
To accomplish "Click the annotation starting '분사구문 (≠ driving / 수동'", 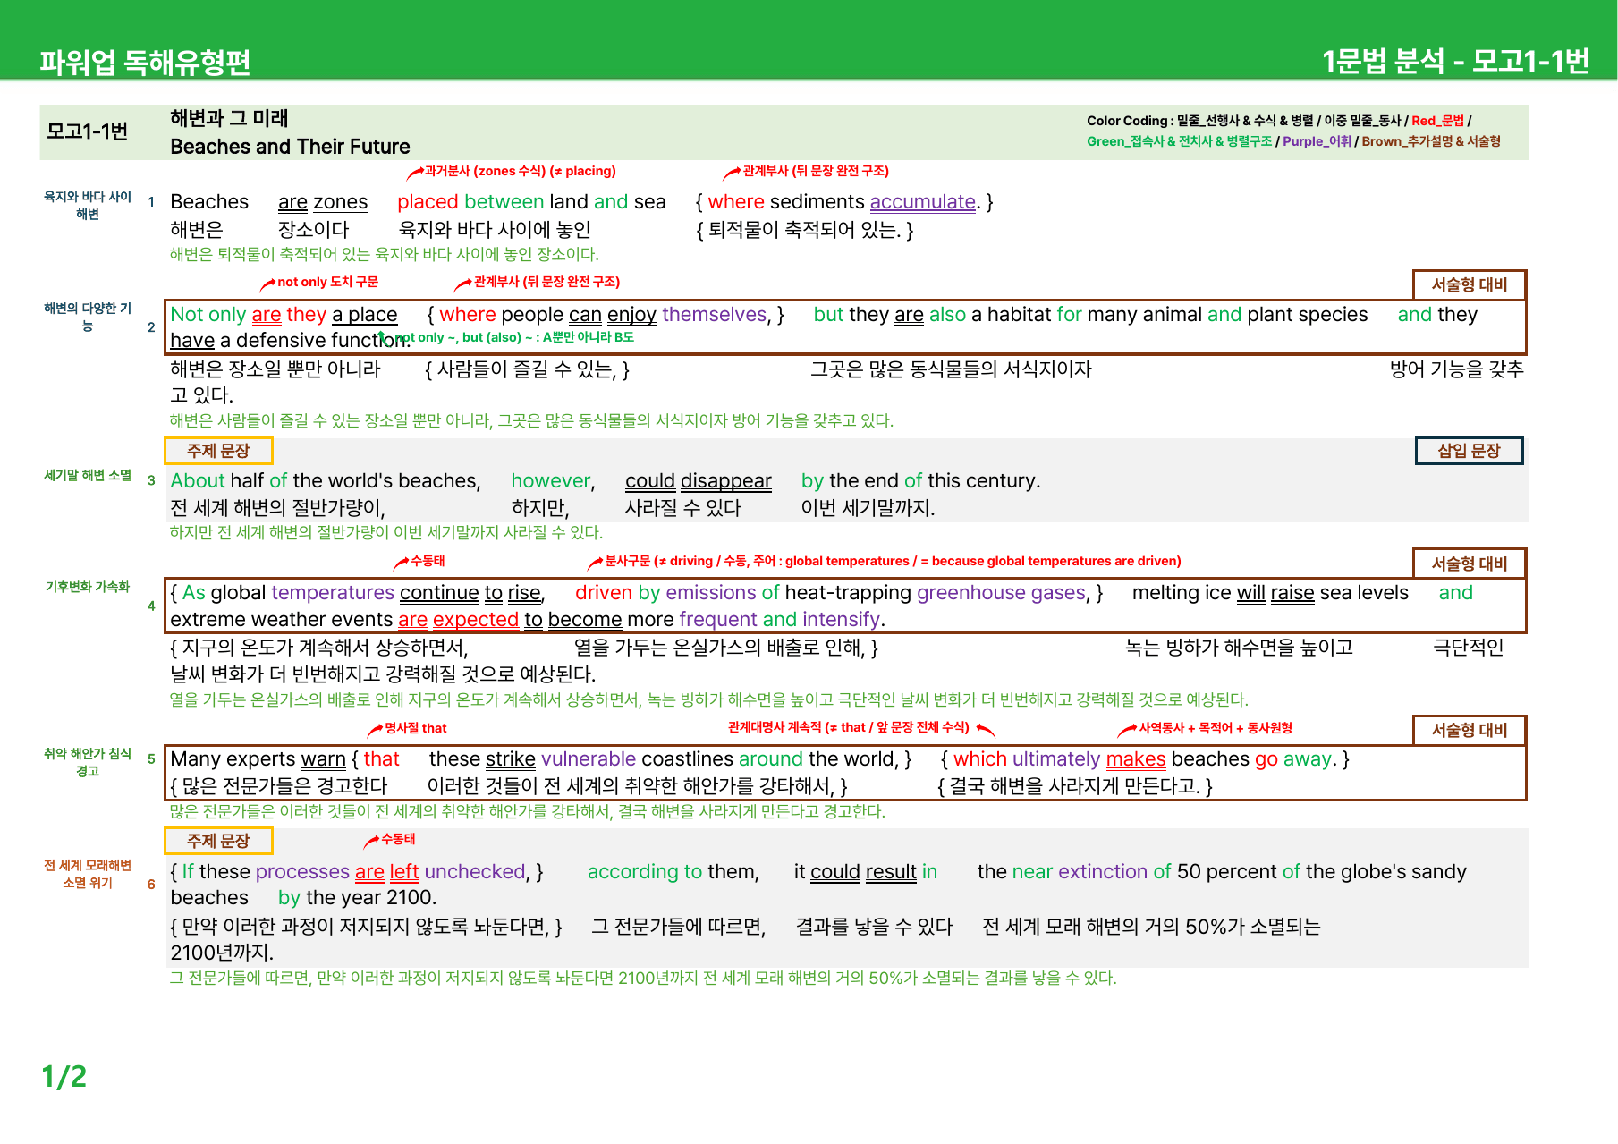I will 893,561.
